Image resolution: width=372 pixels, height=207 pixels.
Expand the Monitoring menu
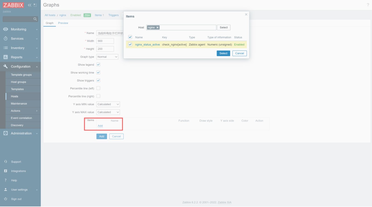[37, 29]
